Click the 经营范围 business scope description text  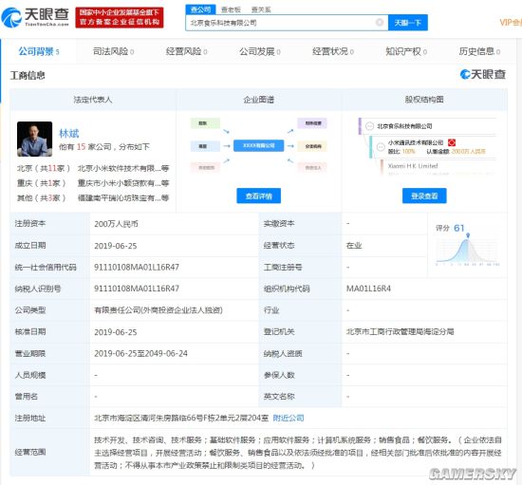tap(298, 453)
